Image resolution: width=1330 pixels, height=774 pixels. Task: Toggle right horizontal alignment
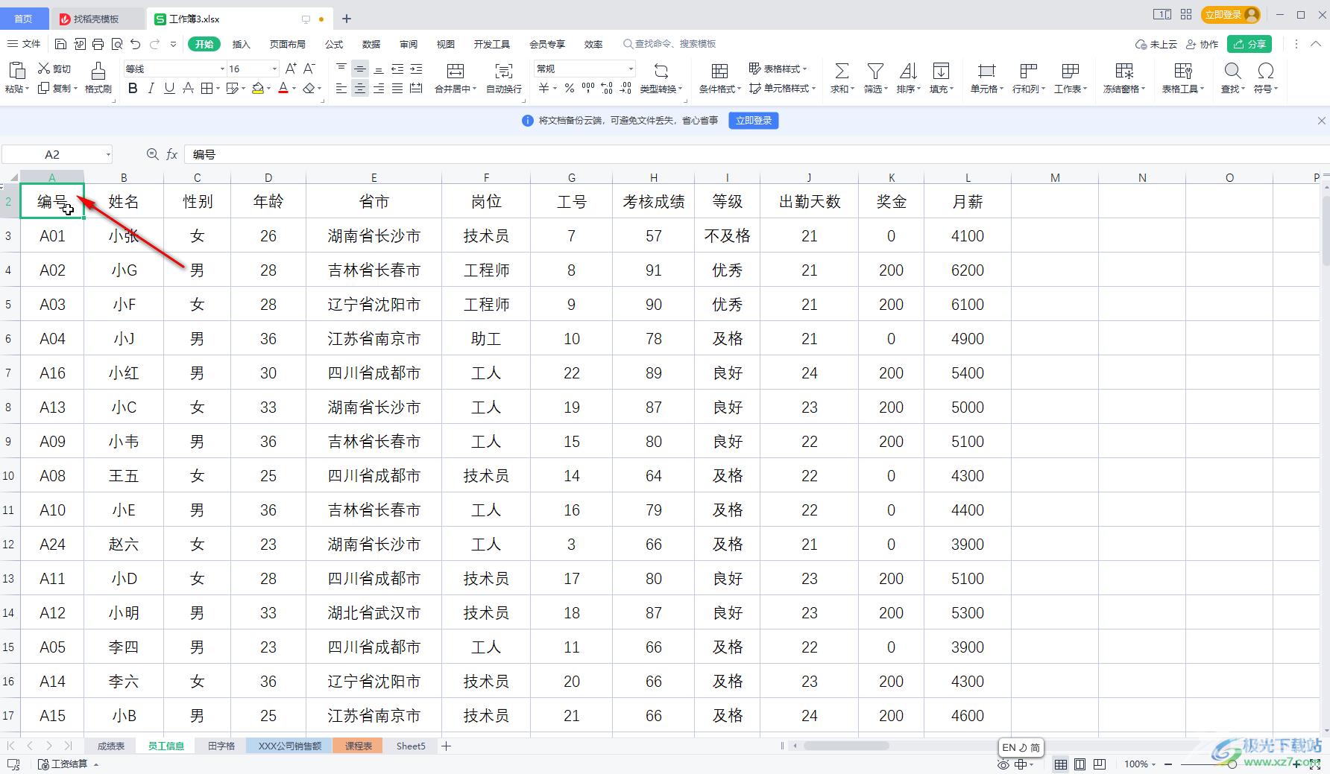(x=379, y=89)
